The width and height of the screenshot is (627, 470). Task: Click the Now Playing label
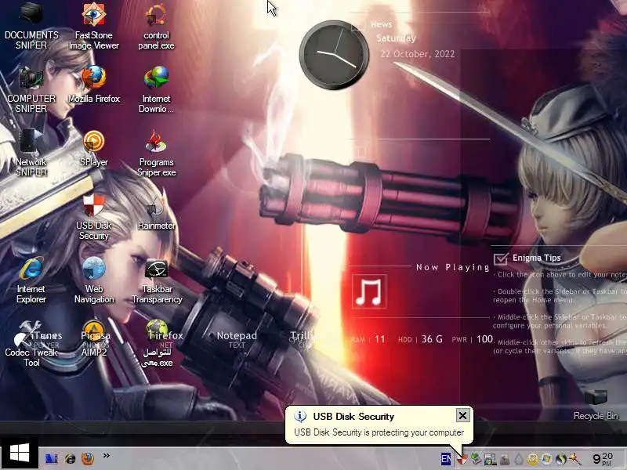(453, 267)
